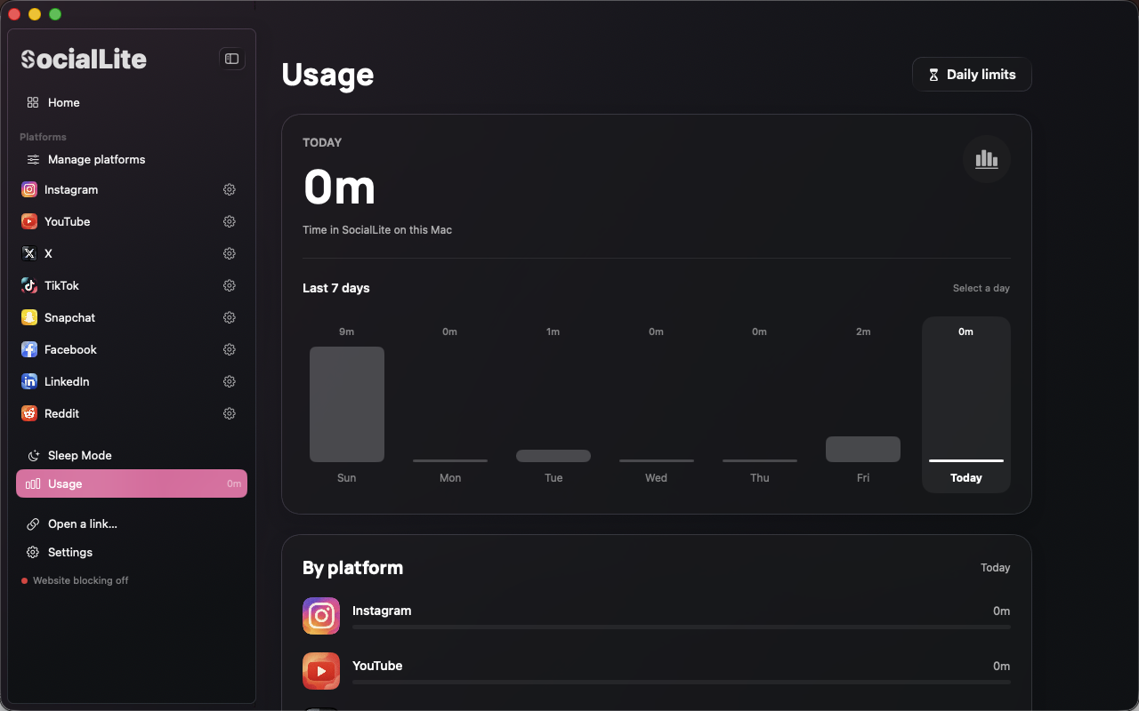Image resolution: width=1139 pixels, height=711 pixels.
Task: Click Today label in By platform header
Action: coord(996,568)
